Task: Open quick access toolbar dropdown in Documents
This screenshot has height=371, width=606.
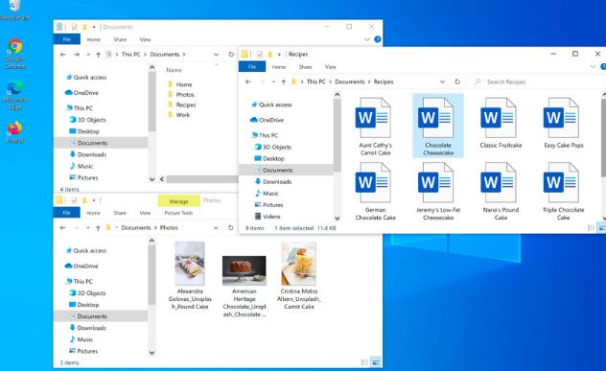Action: click(94, 27)
